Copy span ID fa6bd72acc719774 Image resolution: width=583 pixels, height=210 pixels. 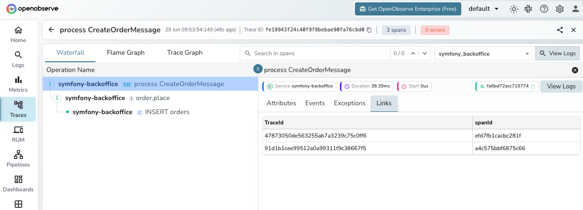click(x=533, y=87)
